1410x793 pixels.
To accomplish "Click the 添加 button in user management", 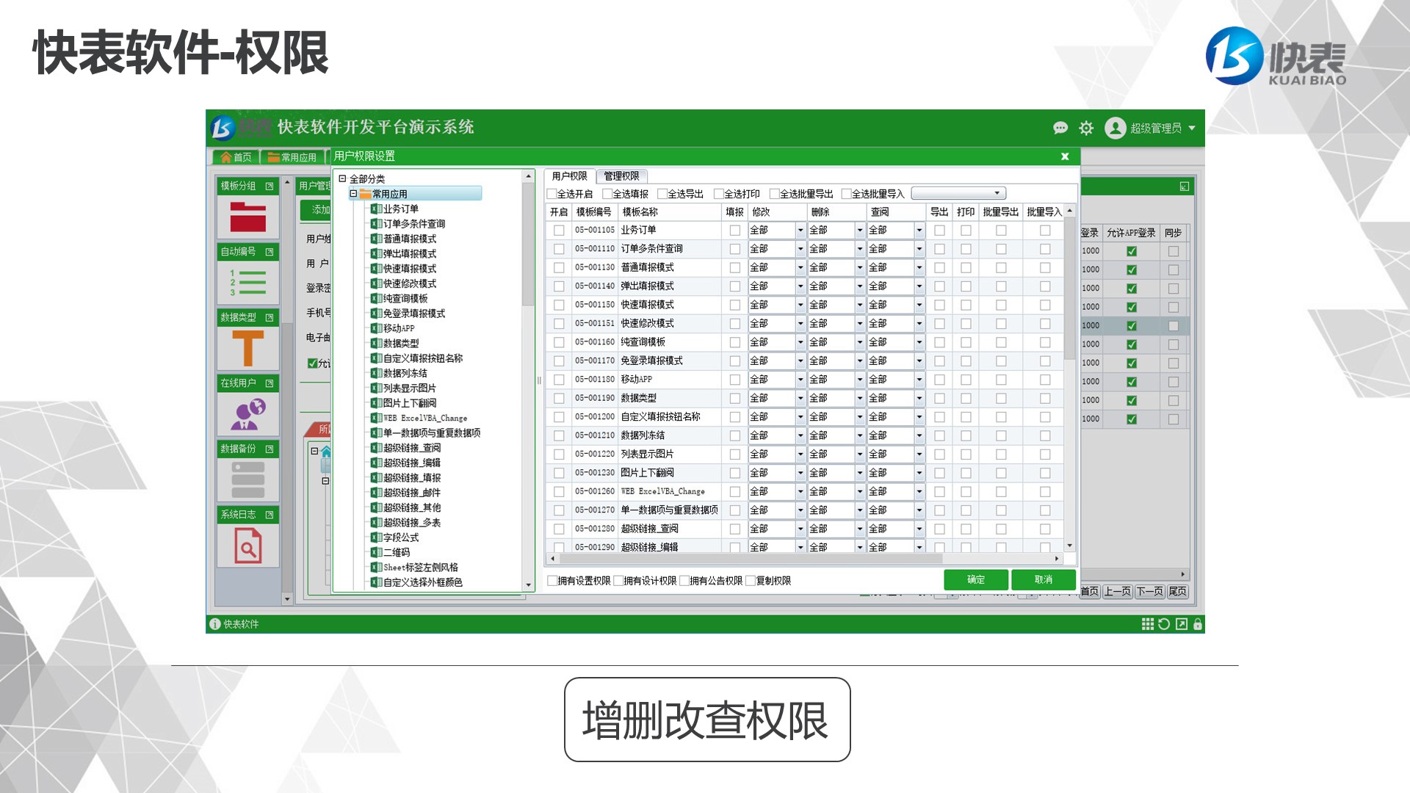I will pyautogui.click(x=317, y=210).
